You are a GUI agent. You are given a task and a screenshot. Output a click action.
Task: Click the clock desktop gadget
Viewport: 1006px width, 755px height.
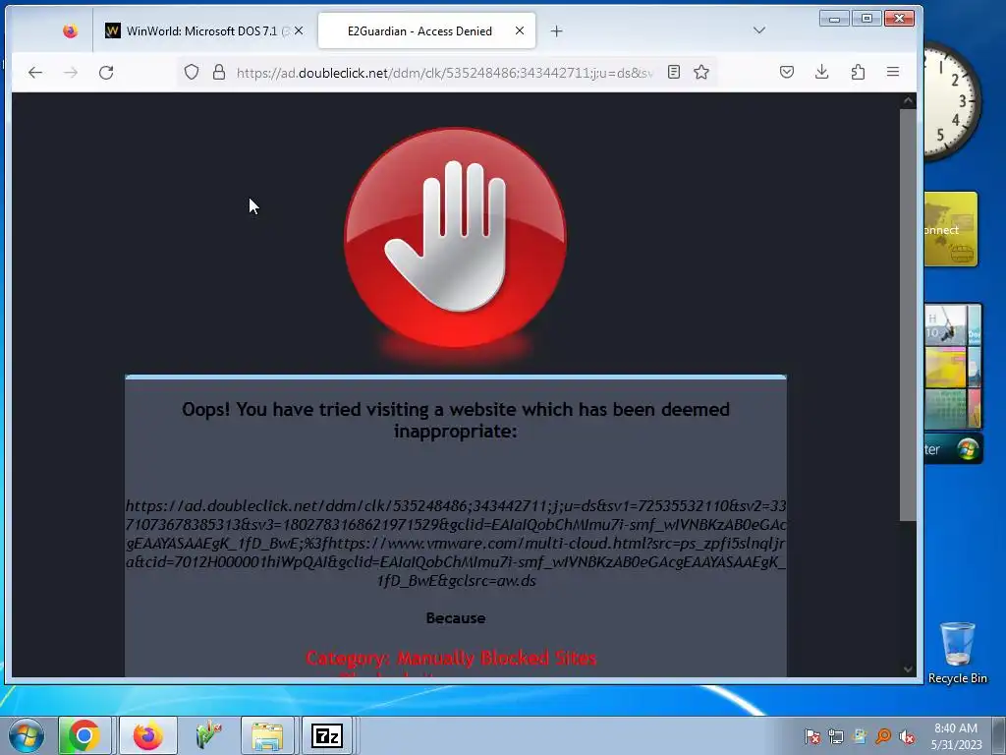pos(952,101)
